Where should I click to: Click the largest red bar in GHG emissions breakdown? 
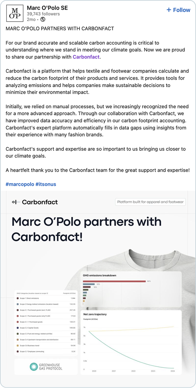click(114, 281)
